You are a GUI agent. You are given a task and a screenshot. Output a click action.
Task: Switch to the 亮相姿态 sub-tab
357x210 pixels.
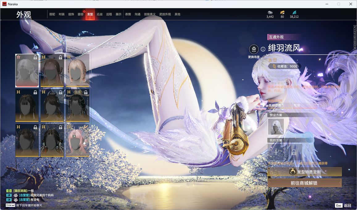[x=275, y=105]
